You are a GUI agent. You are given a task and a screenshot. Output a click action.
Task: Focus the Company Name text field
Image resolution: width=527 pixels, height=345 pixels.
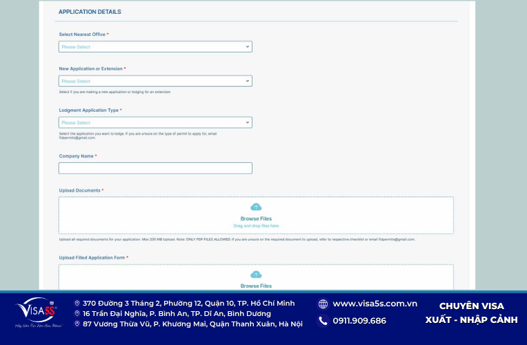coord(155,168)
